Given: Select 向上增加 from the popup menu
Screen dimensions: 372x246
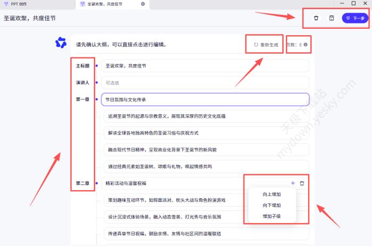Looking at the screenshot, I should 272,194.
